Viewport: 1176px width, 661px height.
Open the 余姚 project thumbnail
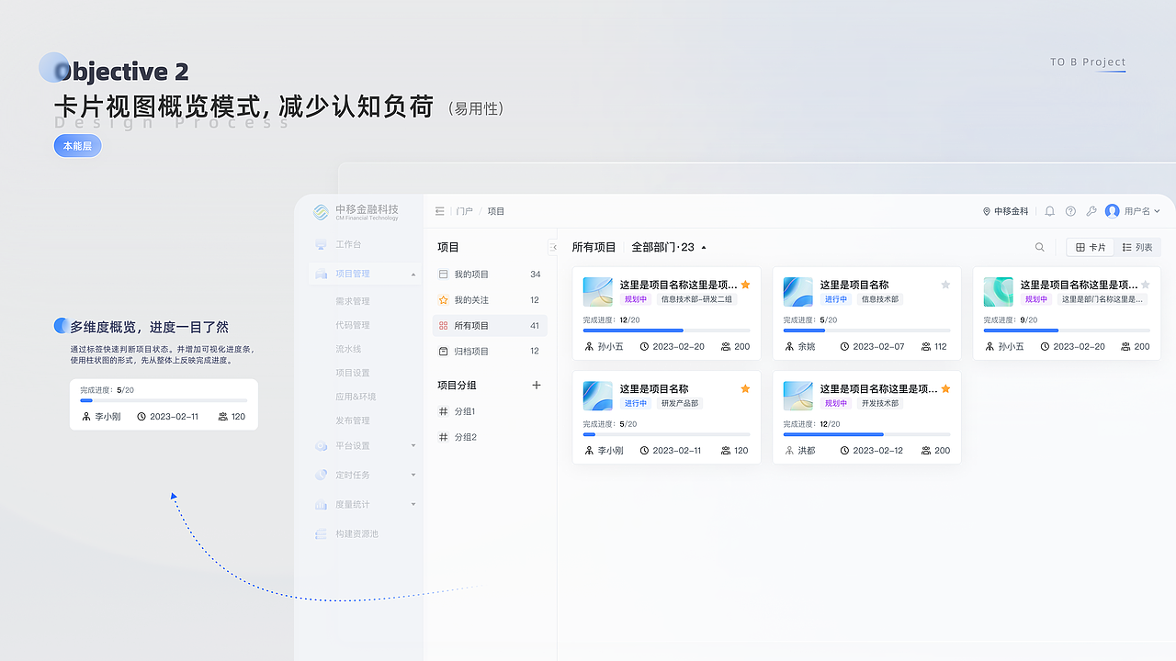pyautogui.click(x=797, y=292)
